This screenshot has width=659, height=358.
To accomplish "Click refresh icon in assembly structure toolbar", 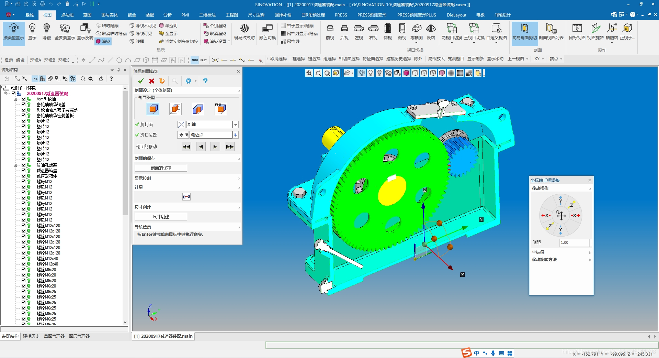I will [x=101, y=79].
